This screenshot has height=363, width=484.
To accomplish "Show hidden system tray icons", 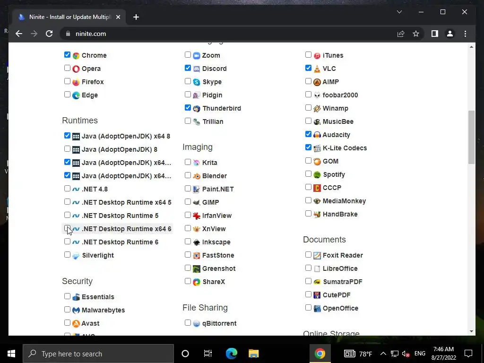I will click(383, 354).
